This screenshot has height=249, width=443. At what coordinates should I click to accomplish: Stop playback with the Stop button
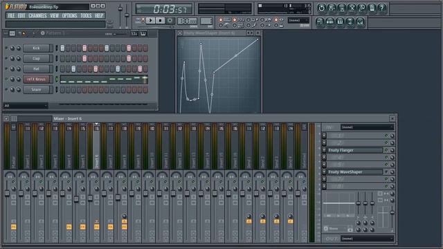tap(160, 20)
